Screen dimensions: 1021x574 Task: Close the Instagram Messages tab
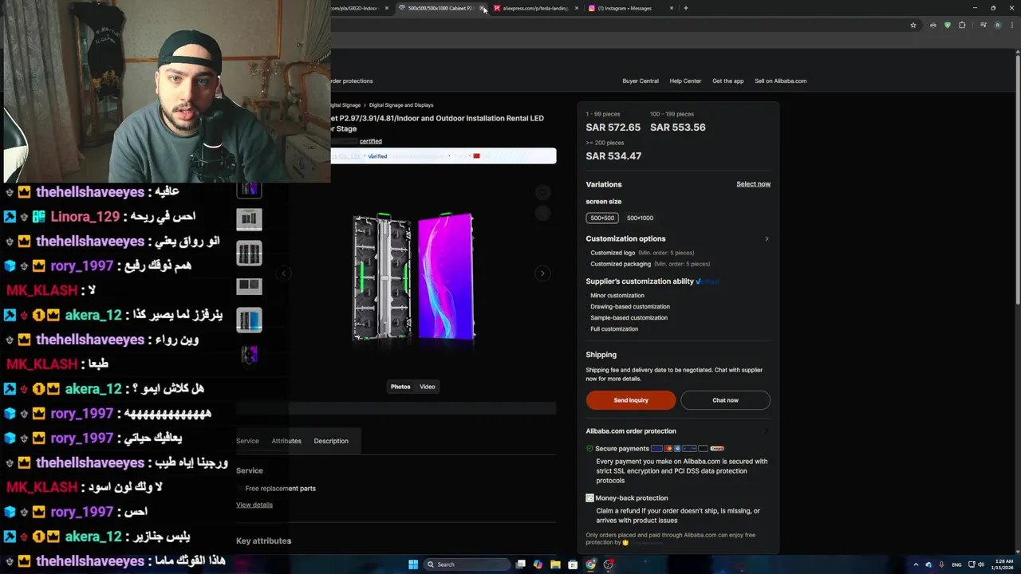tap(672, 8)
